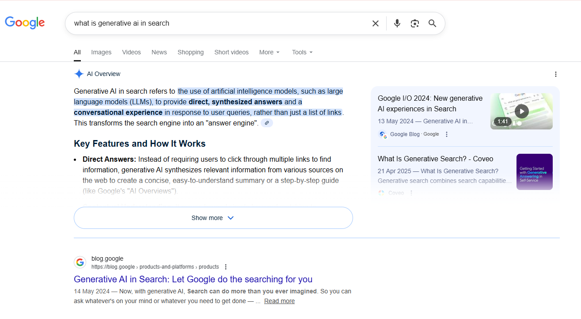Click the "1:41" video duration badge
The width and height of the screenshot is (581, 319).
pyautogui.click(x=503, y=122)
